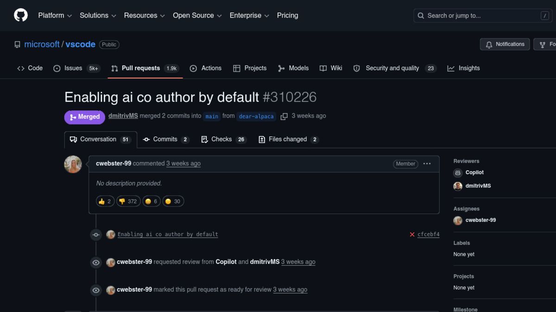556x312 pixels.
Task: Toggle confused reaction with 30
Action: click(x=173, y=202)
